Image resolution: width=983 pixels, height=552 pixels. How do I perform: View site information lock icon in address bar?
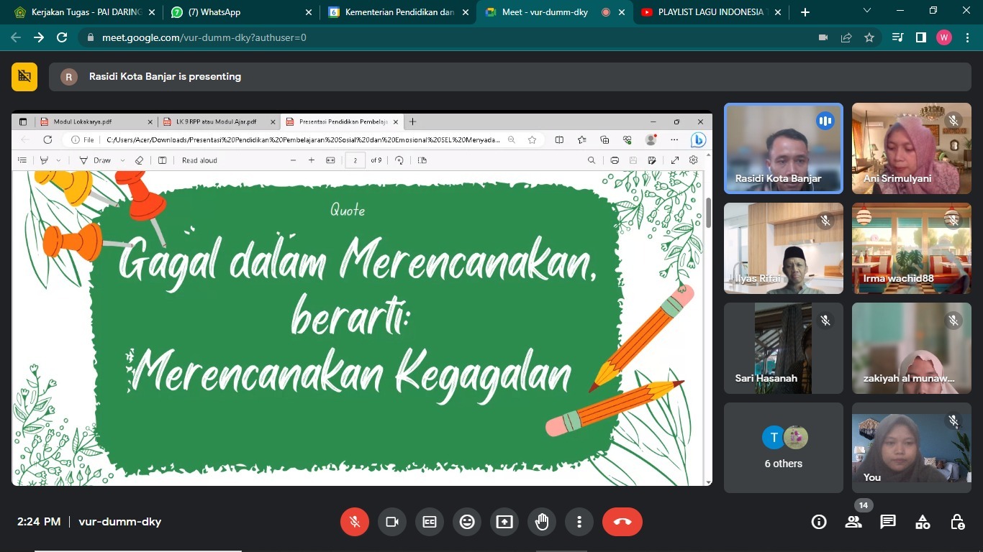(90, 37)
